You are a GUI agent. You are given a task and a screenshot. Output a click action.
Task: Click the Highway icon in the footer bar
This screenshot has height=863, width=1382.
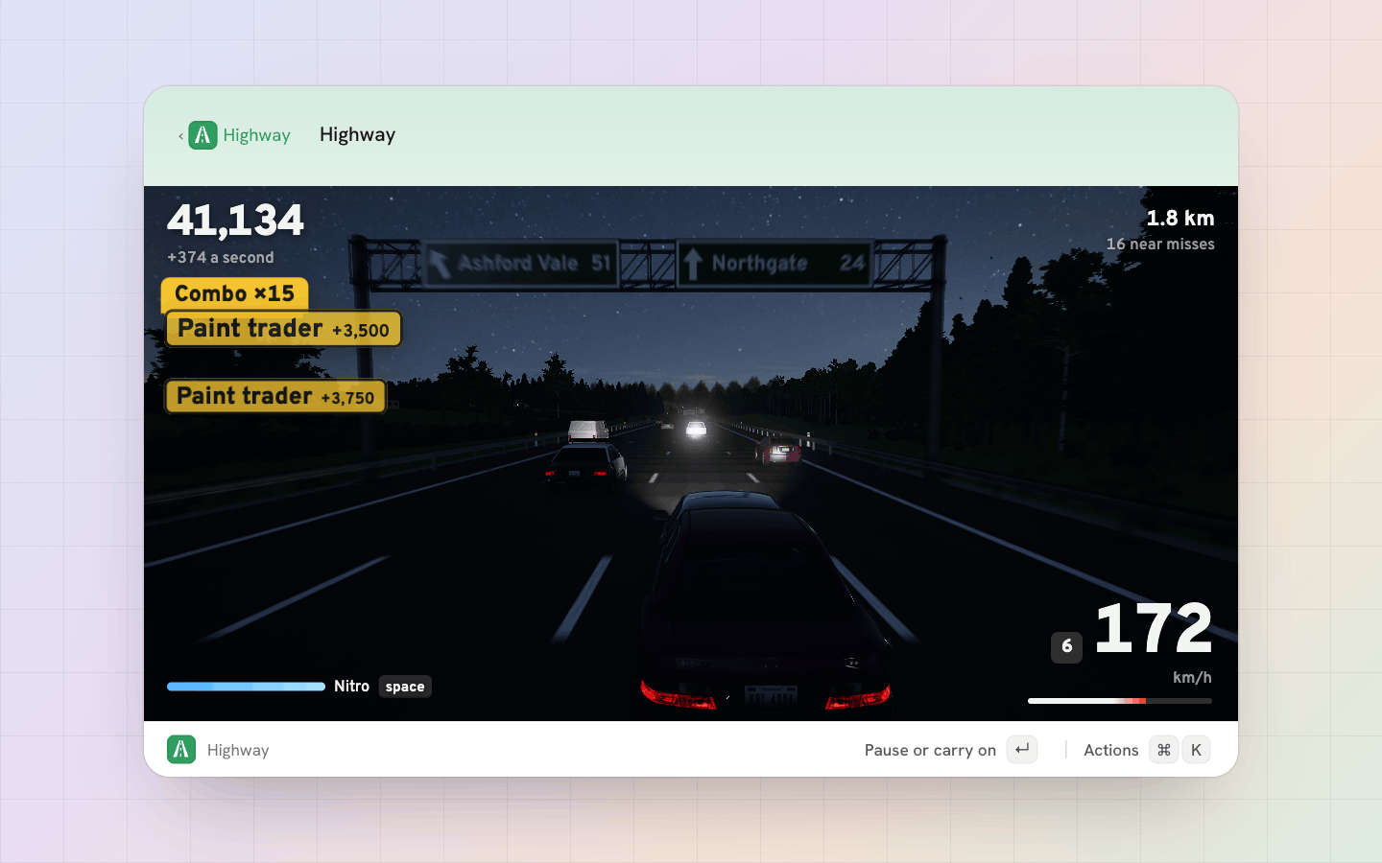(x=181, y=750)
